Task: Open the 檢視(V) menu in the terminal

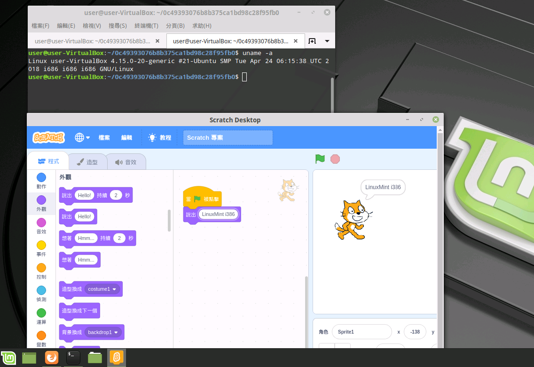Action: tap(92, 26)
